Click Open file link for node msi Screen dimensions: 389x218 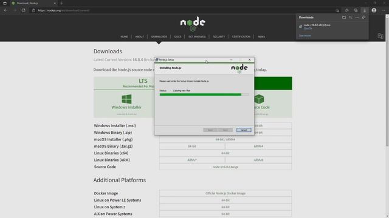click(x=308, y=28)
